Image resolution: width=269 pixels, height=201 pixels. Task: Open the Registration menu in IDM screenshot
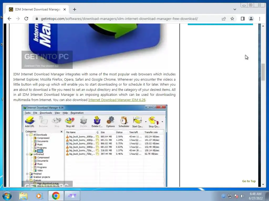pyautogui.click(x=77, y=113)
